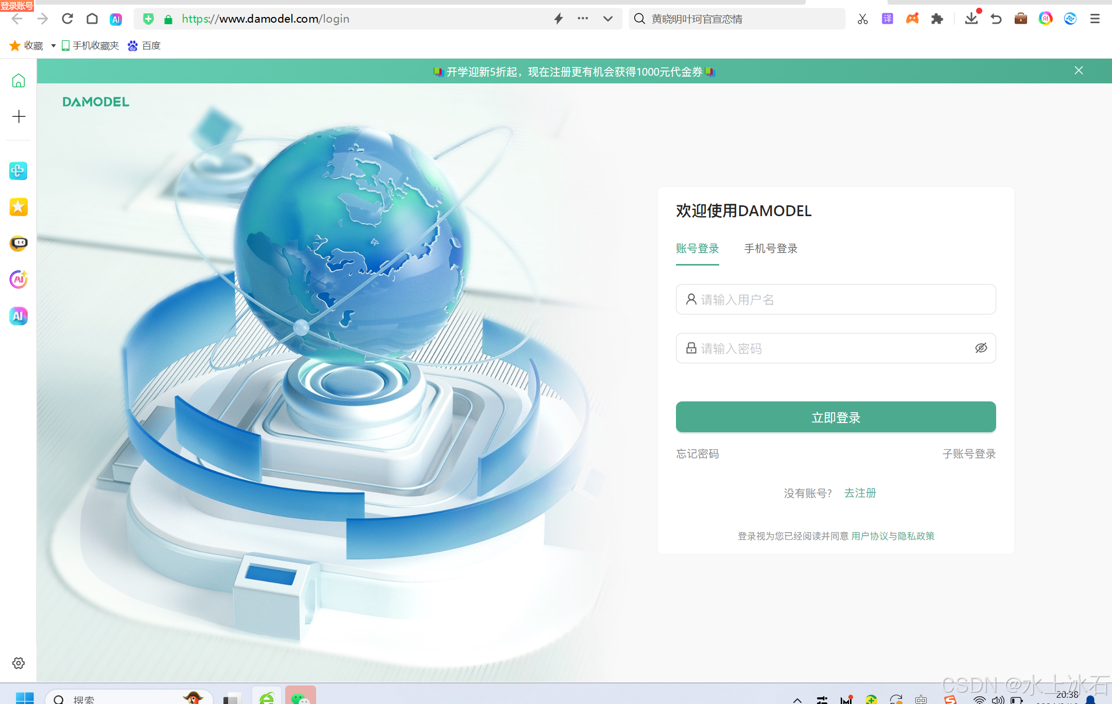Open sidebar settings gear
This screenshot has height=704, width=1112.
19,663
